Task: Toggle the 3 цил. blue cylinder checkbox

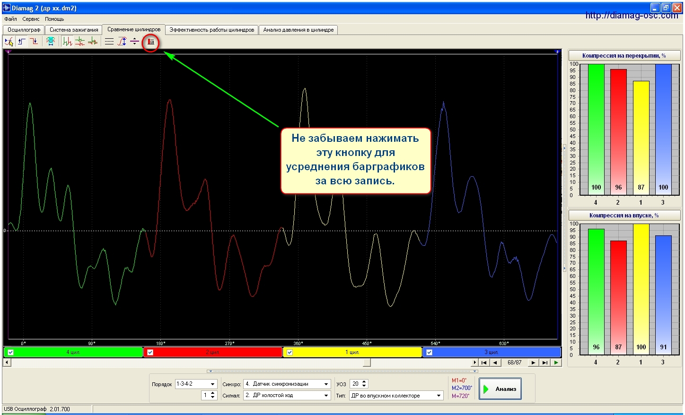Action: coord(429,352)
